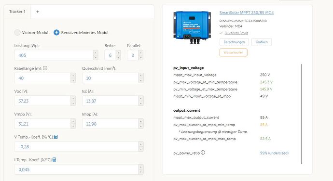333x181 pixels.
Task: Add a new tracker with plus tab
Action: (38, 12)
